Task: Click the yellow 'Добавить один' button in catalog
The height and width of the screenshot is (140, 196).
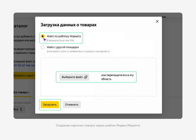Action: coord(24,76)
